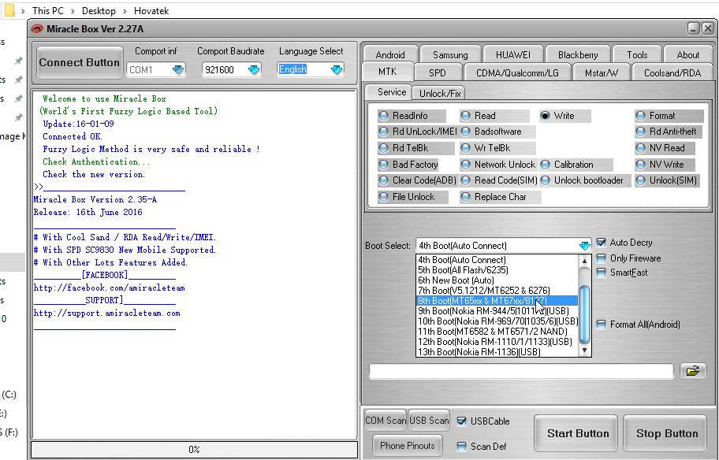
Task: Select the Calibration radio option
Action: (546, 165)
